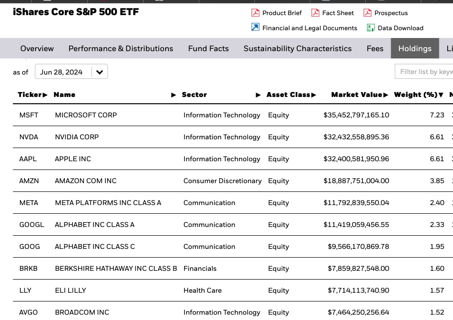Sort holdings by Weight (%) descending arrow

point(441,95)
